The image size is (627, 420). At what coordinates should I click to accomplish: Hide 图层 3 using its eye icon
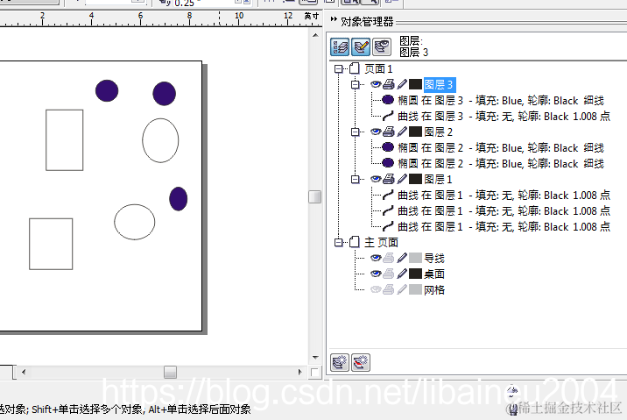pyautogui.click(x=376, y=84)
